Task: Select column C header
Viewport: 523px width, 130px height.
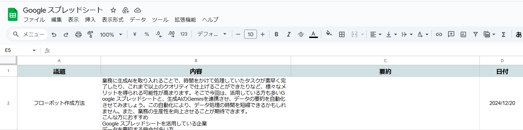Action: [385, 61]
